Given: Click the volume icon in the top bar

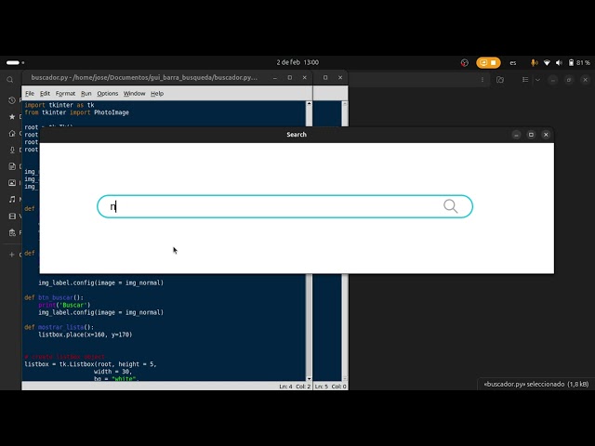Looking at the screenshot, I should pyautogui.click(x=559, y=62).
